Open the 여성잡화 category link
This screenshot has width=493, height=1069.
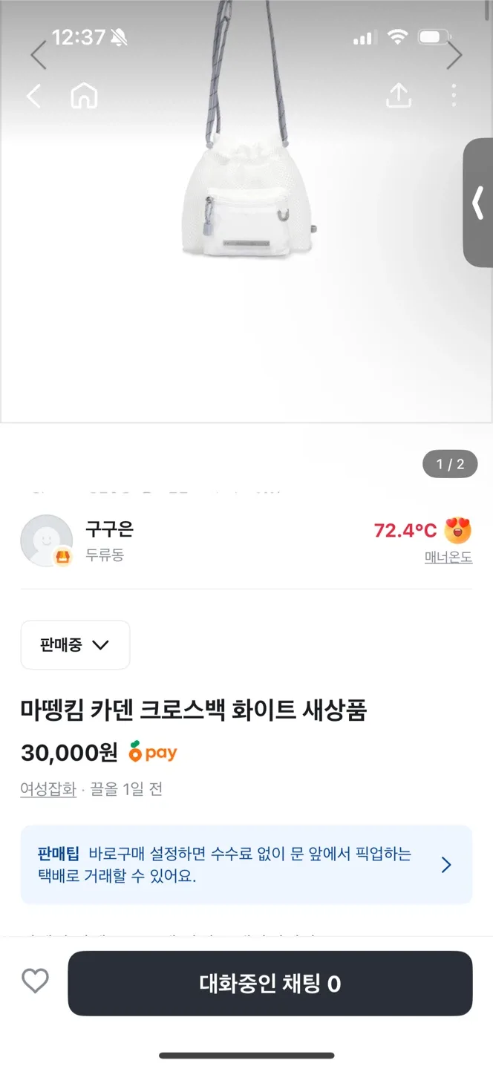48,789
